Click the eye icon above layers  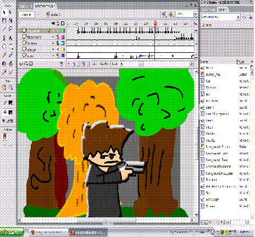click(53, 24)
